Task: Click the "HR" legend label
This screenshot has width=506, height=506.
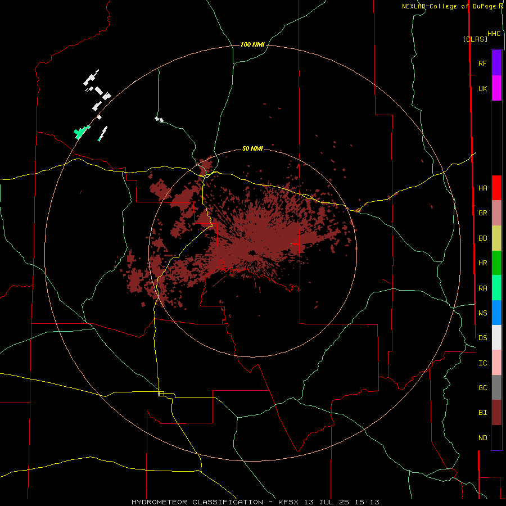Action: coord(482,263)
